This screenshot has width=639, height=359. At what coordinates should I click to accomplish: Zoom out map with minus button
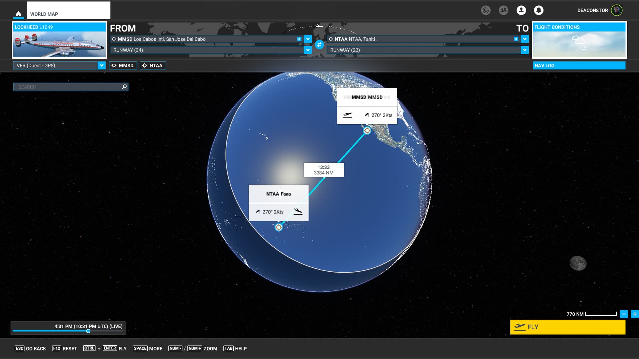(x=624, y=314)
